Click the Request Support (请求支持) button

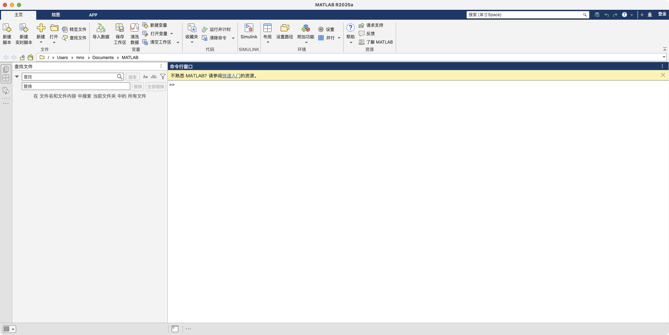[x=371, y=25]
